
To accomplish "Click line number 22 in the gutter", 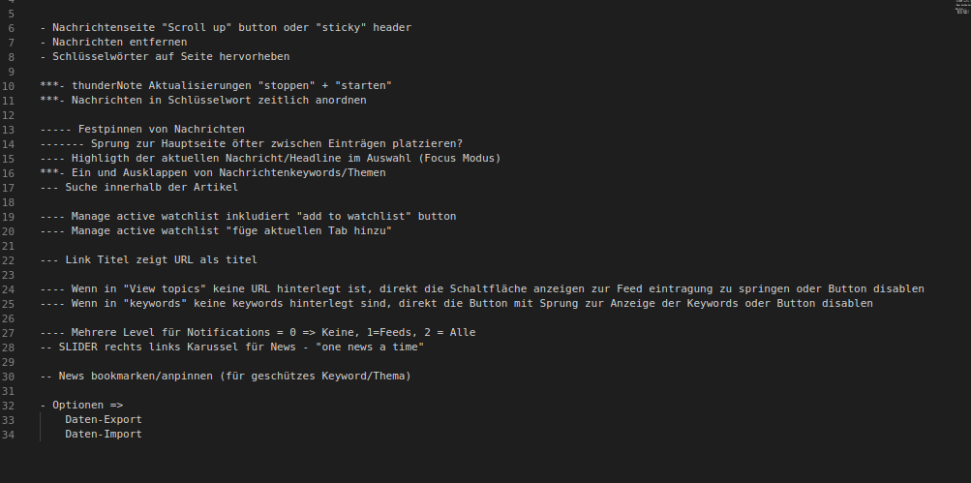I will [x=9, y=260].
